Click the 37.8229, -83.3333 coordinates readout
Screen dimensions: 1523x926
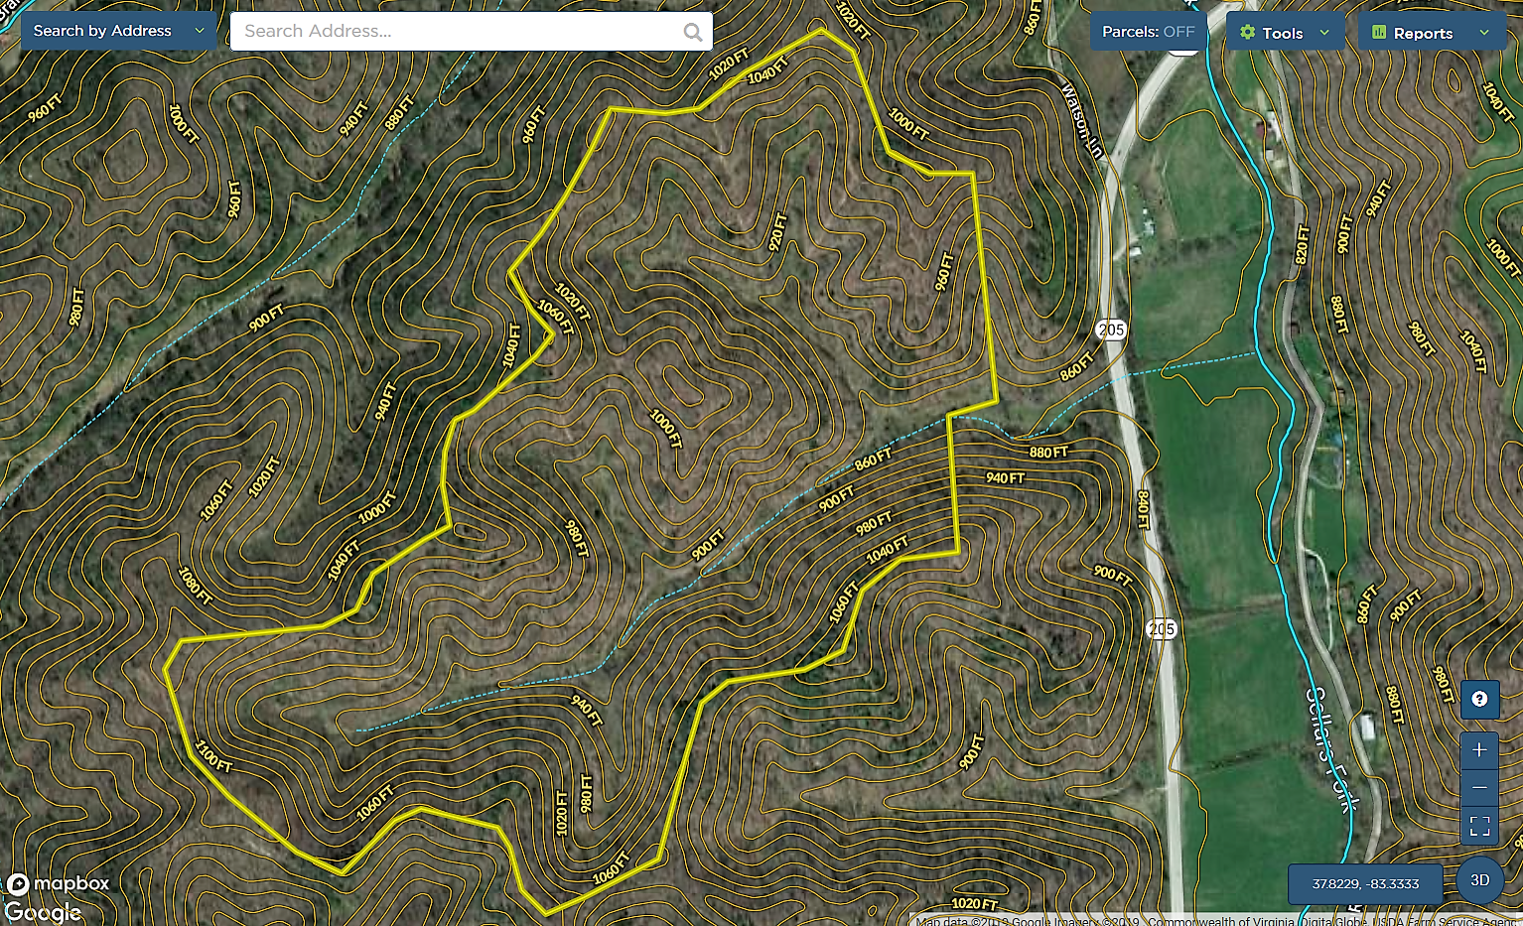click(1365, 883)
